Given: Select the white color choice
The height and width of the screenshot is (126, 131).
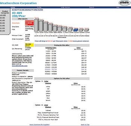Looking at the screenshot, I should [x=48, y=87].
